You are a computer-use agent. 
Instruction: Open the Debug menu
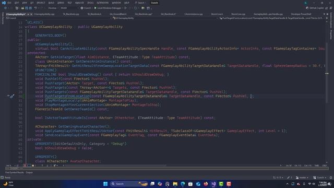point(61,3)
